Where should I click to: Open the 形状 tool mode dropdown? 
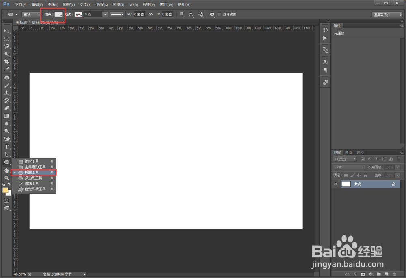click(31, 15)
